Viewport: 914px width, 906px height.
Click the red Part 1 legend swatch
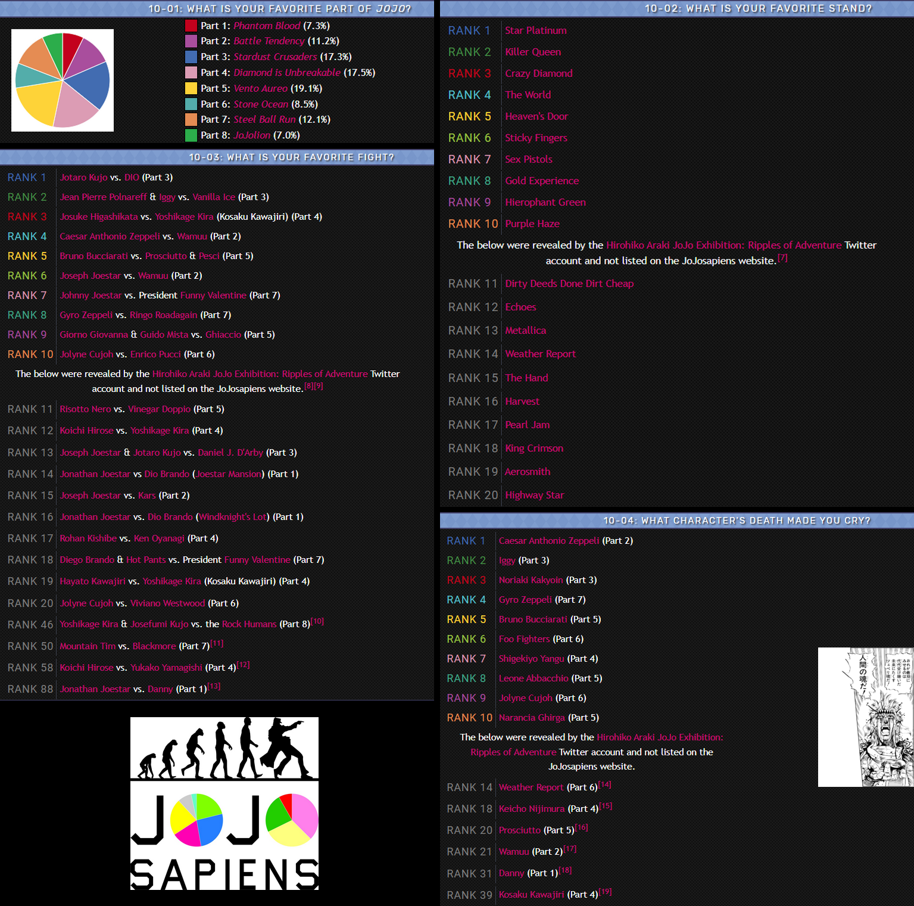coord(191,26)
